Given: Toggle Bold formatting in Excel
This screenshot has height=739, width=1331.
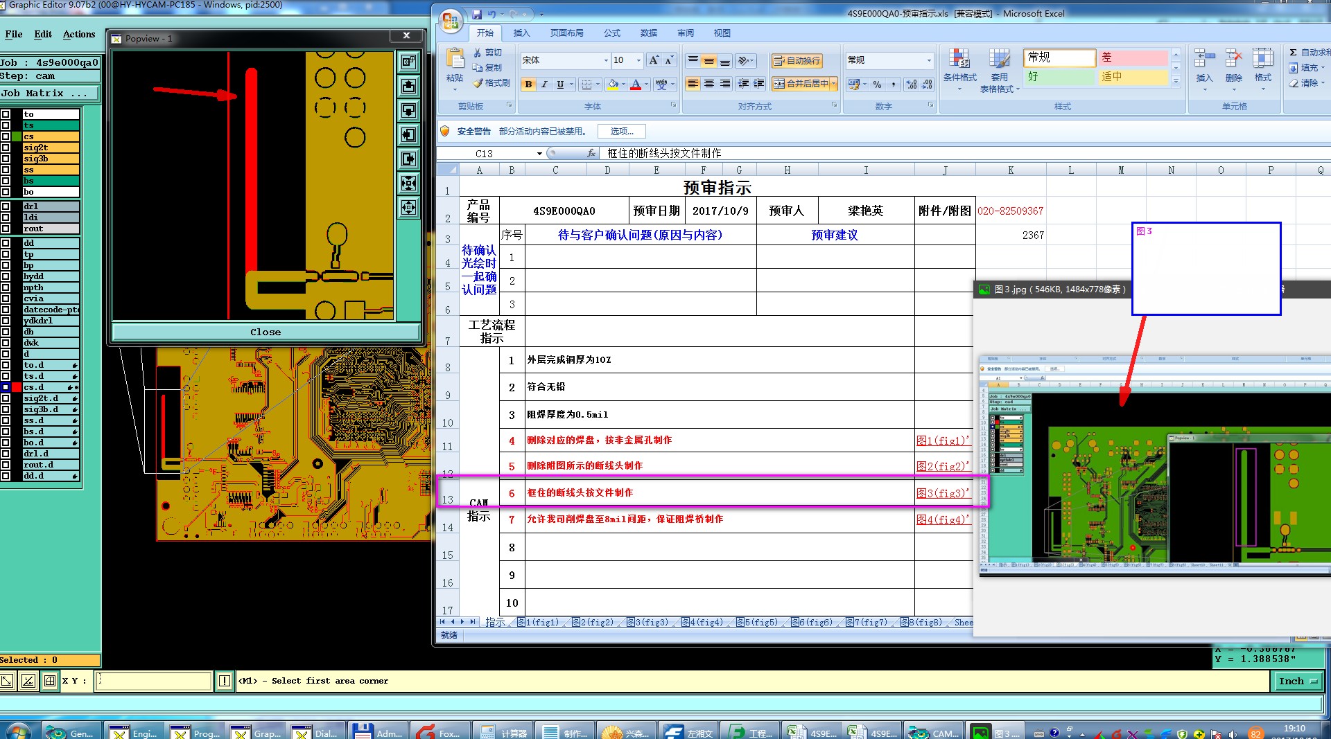Looking at the screenshot, I should (529, 84).
